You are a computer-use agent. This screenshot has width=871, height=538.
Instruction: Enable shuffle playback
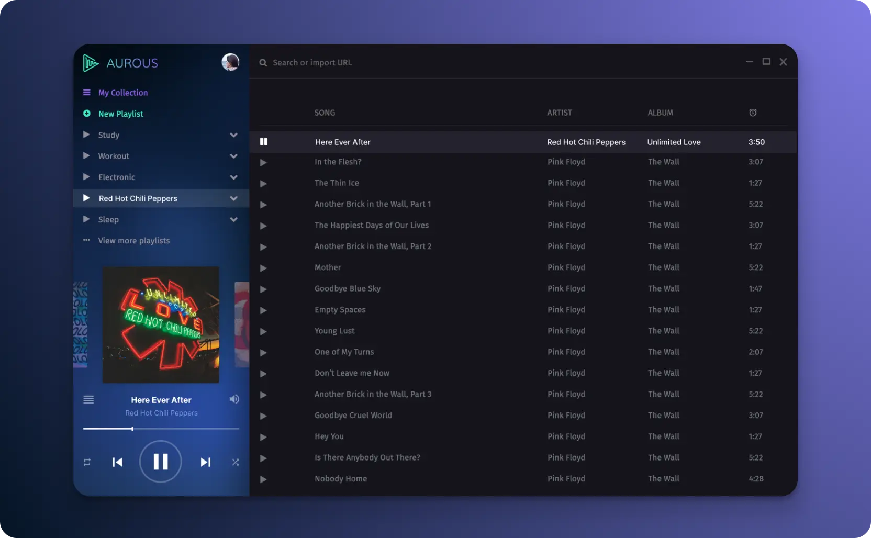pos(236,462)
